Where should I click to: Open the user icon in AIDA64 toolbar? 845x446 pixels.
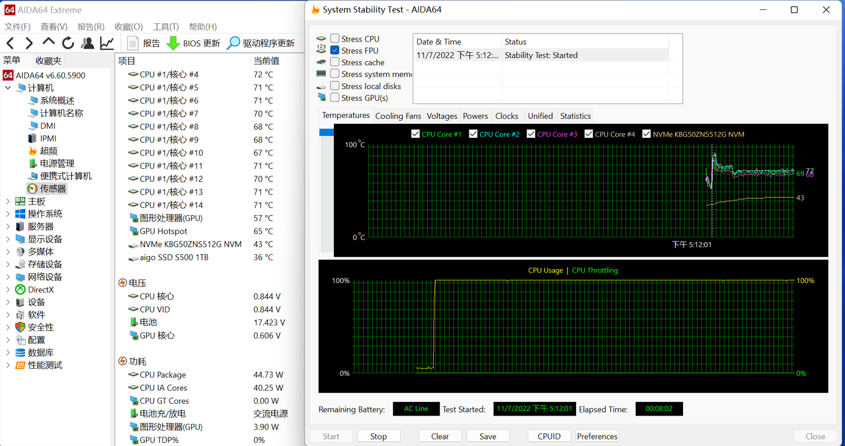tap(87, 43)
